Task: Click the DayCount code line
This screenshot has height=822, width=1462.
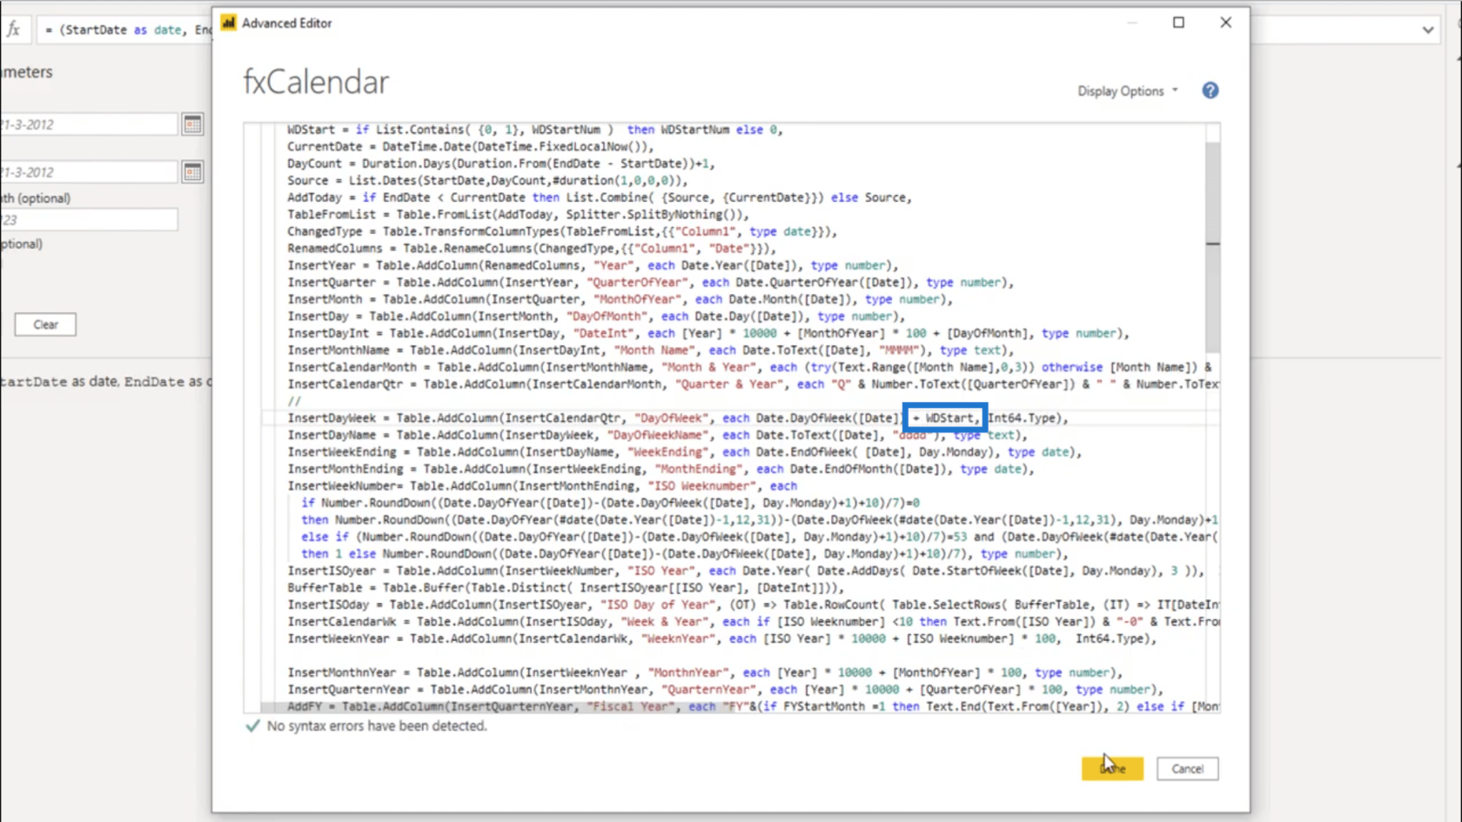Action: click(501, 164)
